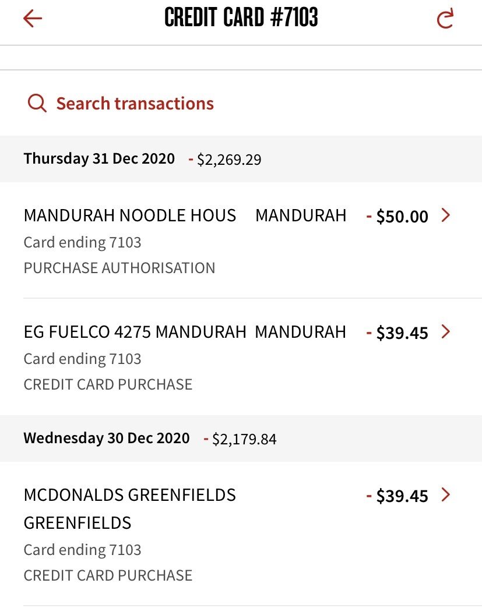Tap the search magnifier icon
Viewport: 482px width, 608px height.
[37, 104]
